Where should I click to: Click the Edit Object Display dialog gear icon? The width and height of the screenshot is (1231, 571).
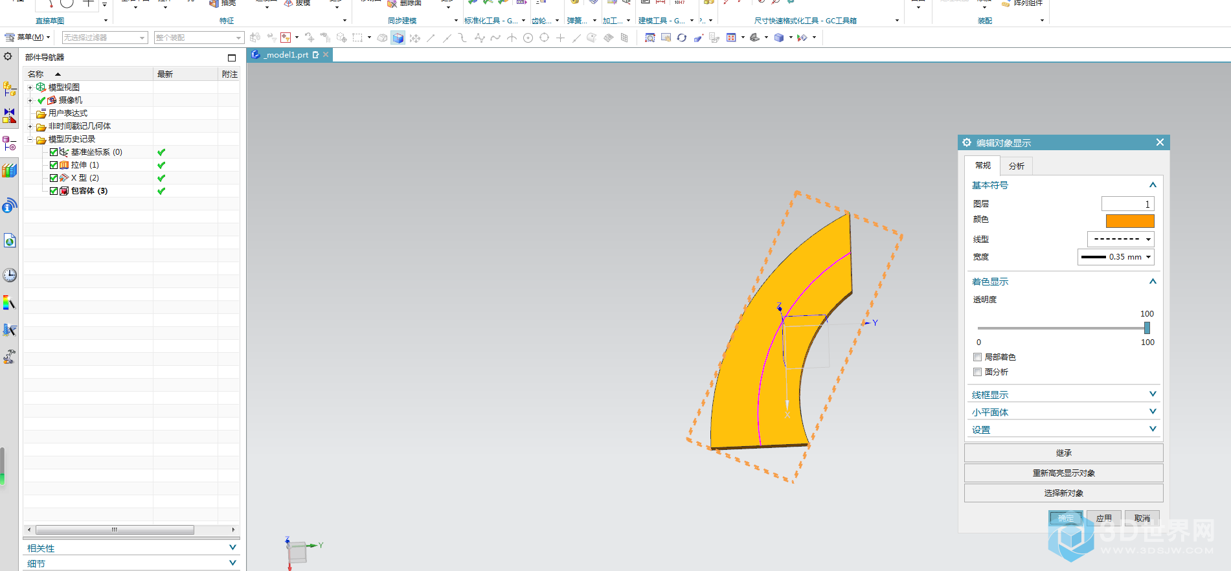point(967,142)
